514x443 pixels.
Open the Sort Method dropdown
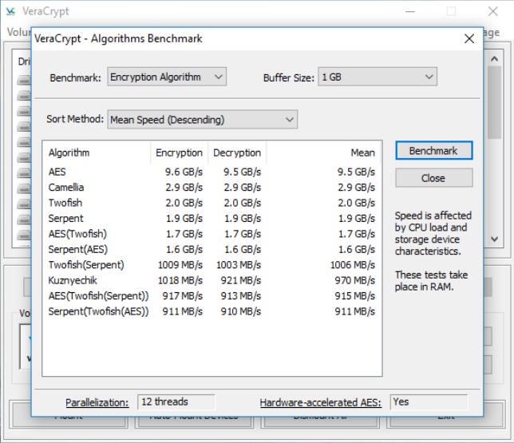pos(202,120)
